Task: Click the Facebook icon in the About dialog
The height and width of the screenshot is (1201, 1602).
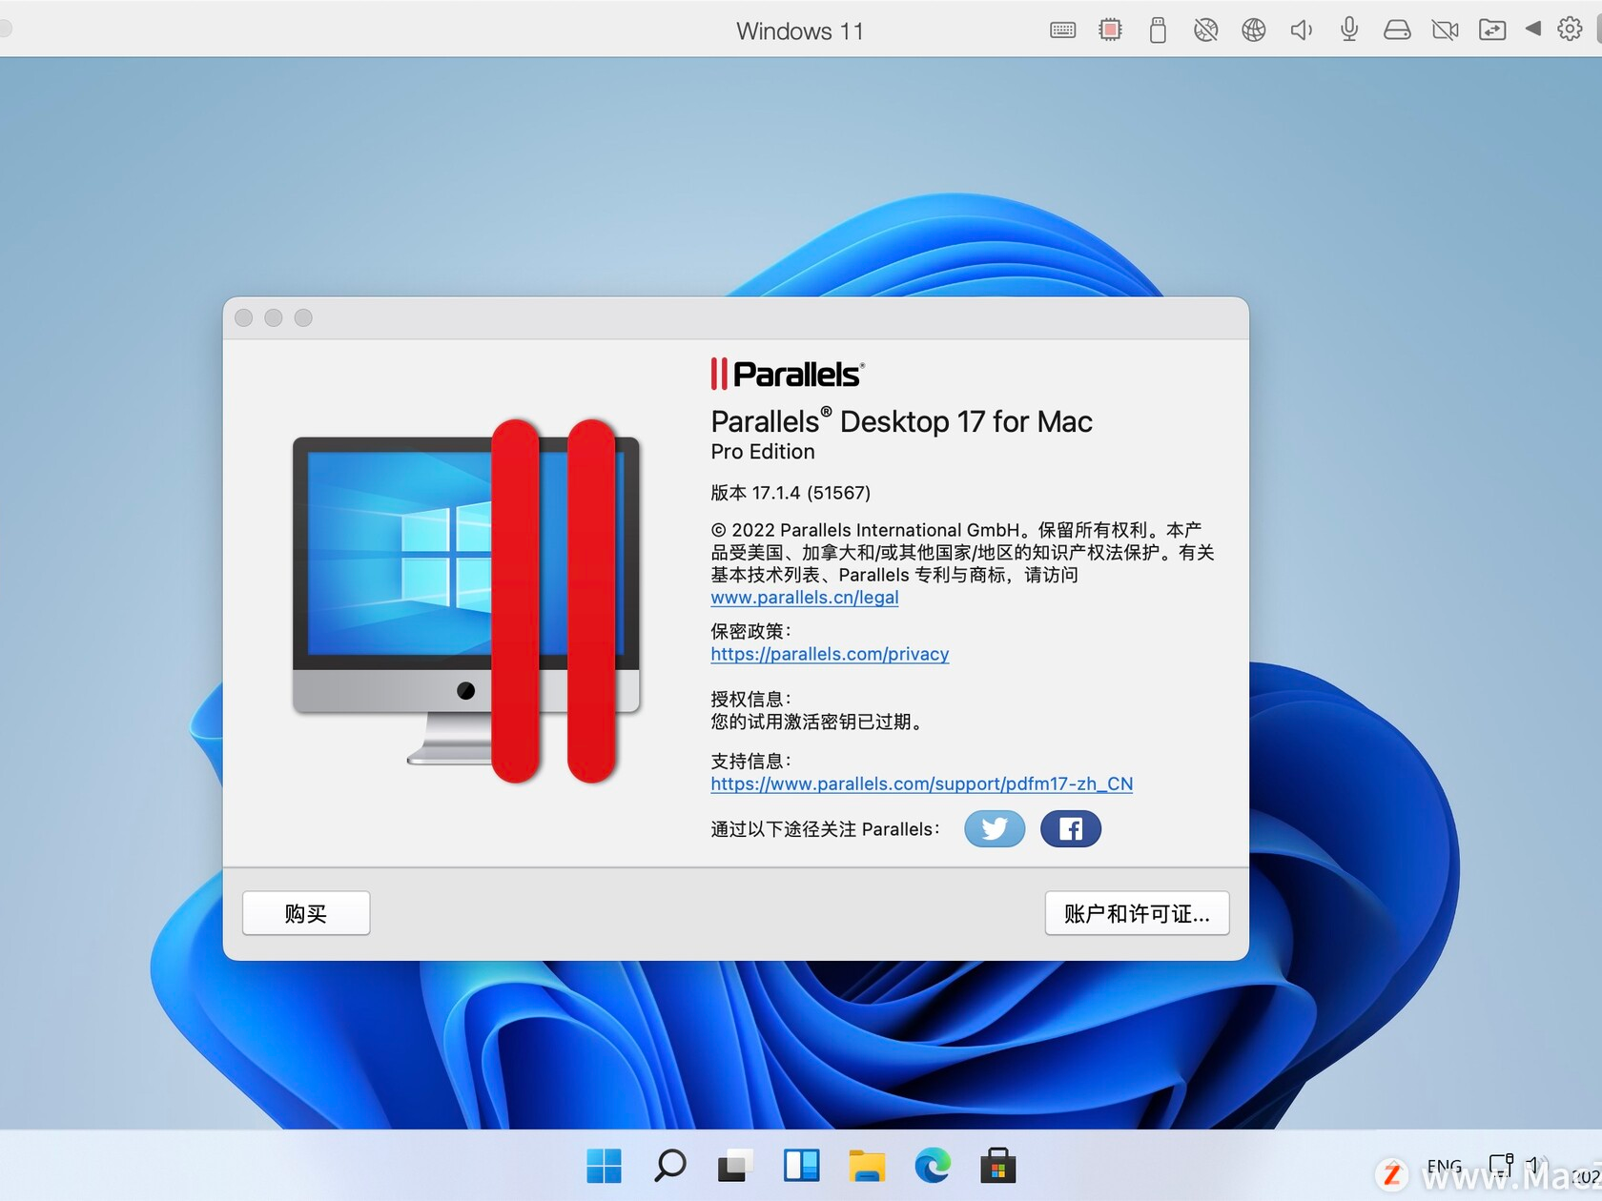Action: (1070, 829)
